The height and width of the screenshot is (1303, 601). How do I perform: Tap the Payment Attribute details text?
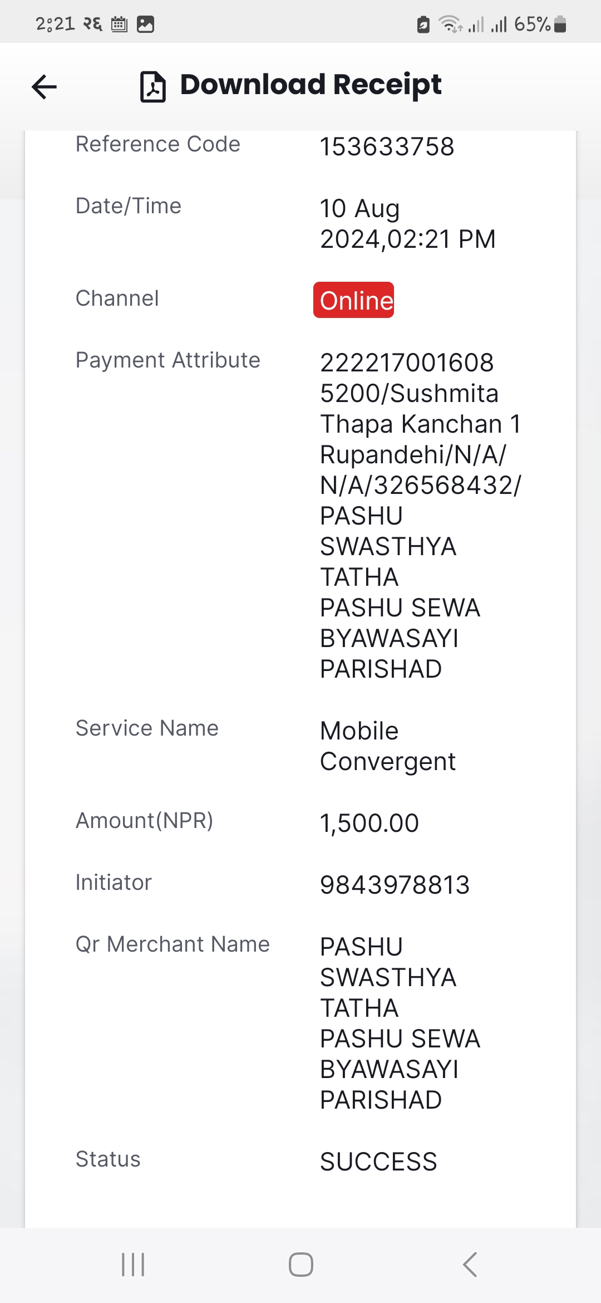pos(421,516)
